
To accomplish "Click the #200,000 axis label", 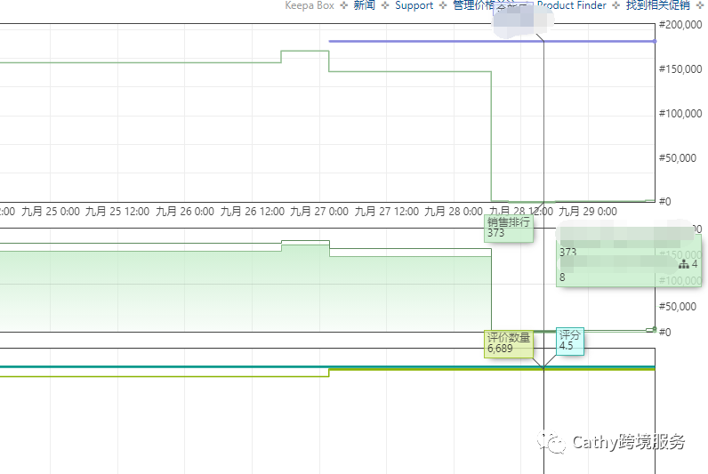I will click(x=680, y=25).
